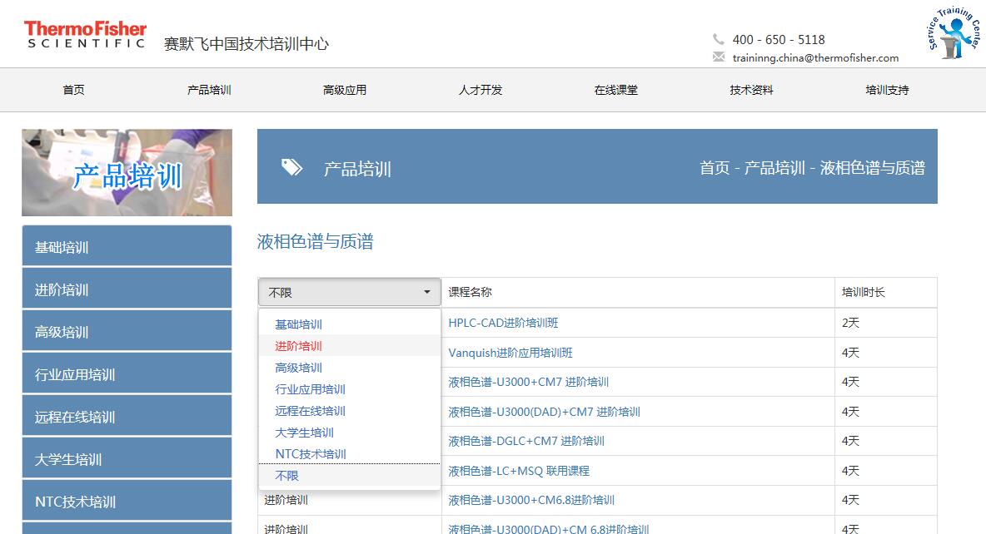Select 大学生培训 from the dropdown list
Viewport: 986px width, 534px height.
click(349, 433)
